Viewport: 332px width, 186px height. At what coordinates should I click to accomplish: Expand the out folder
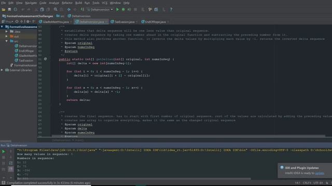coord(7,36)
